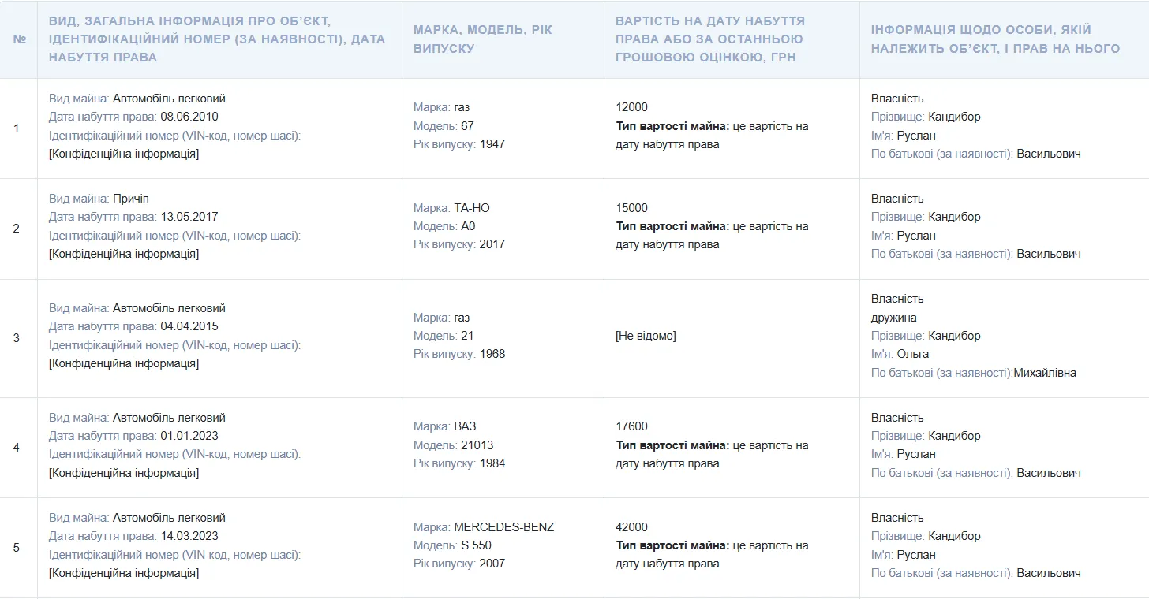Image resolution: width=1149 pixels, height=599 pixels.
Task: Click the value 42000 in row five
Action: point(631,527)
